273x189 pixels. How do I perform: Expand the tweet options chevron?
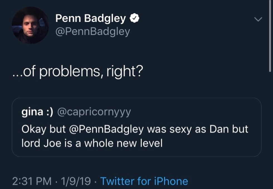(x=259, y=19)
